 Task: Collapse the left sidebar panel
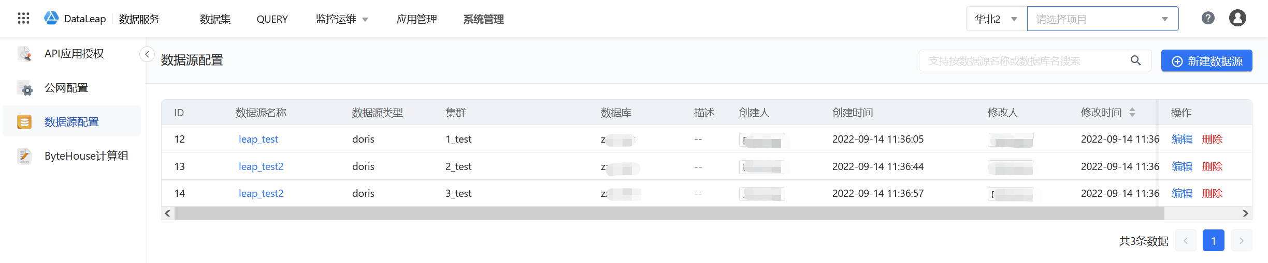click(x=147, y=54)
